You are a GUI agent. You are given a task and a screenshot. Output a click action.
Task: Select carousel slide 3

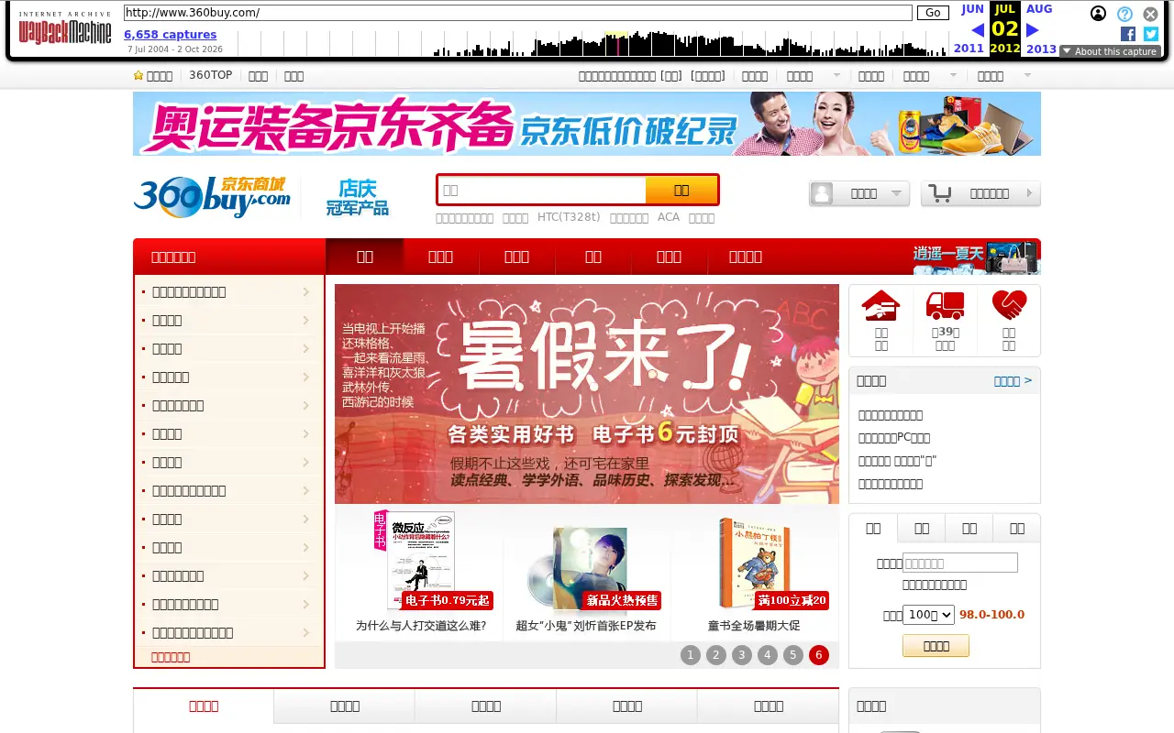[742, 655]
